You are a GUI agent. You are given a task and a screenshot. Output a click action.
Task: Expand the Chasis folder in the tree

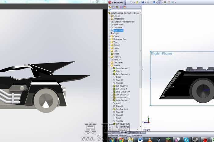[109, 36]
